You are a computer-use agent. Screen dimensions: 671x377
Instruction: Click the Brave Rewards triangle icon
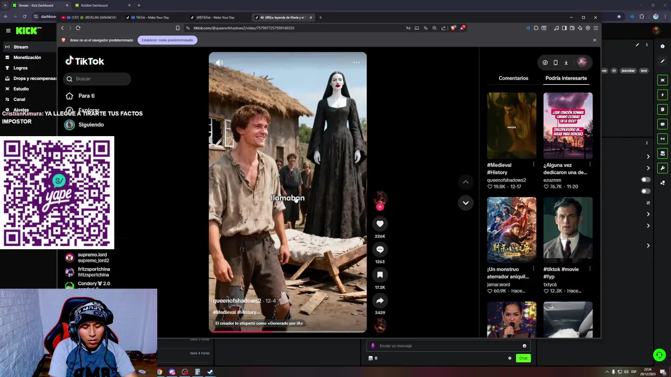click(462, 28)
